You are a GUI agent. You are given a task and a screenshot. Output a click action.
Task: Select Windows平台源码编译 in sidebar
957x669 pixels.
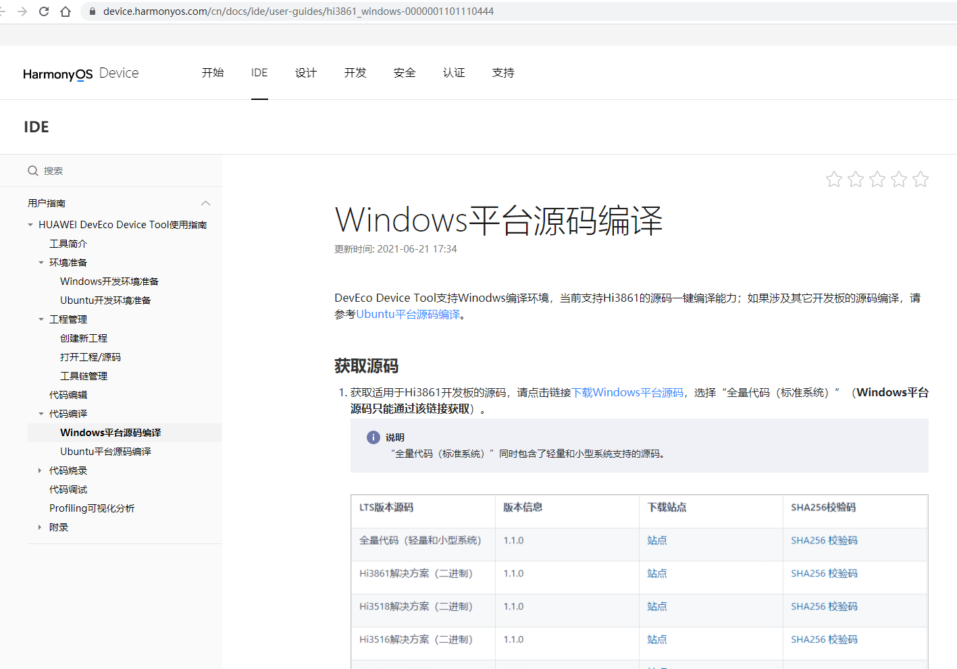(111, 433)
